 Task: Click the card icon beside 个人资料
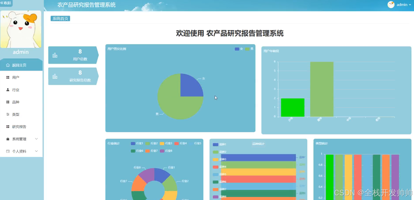[x=8, y=151]
